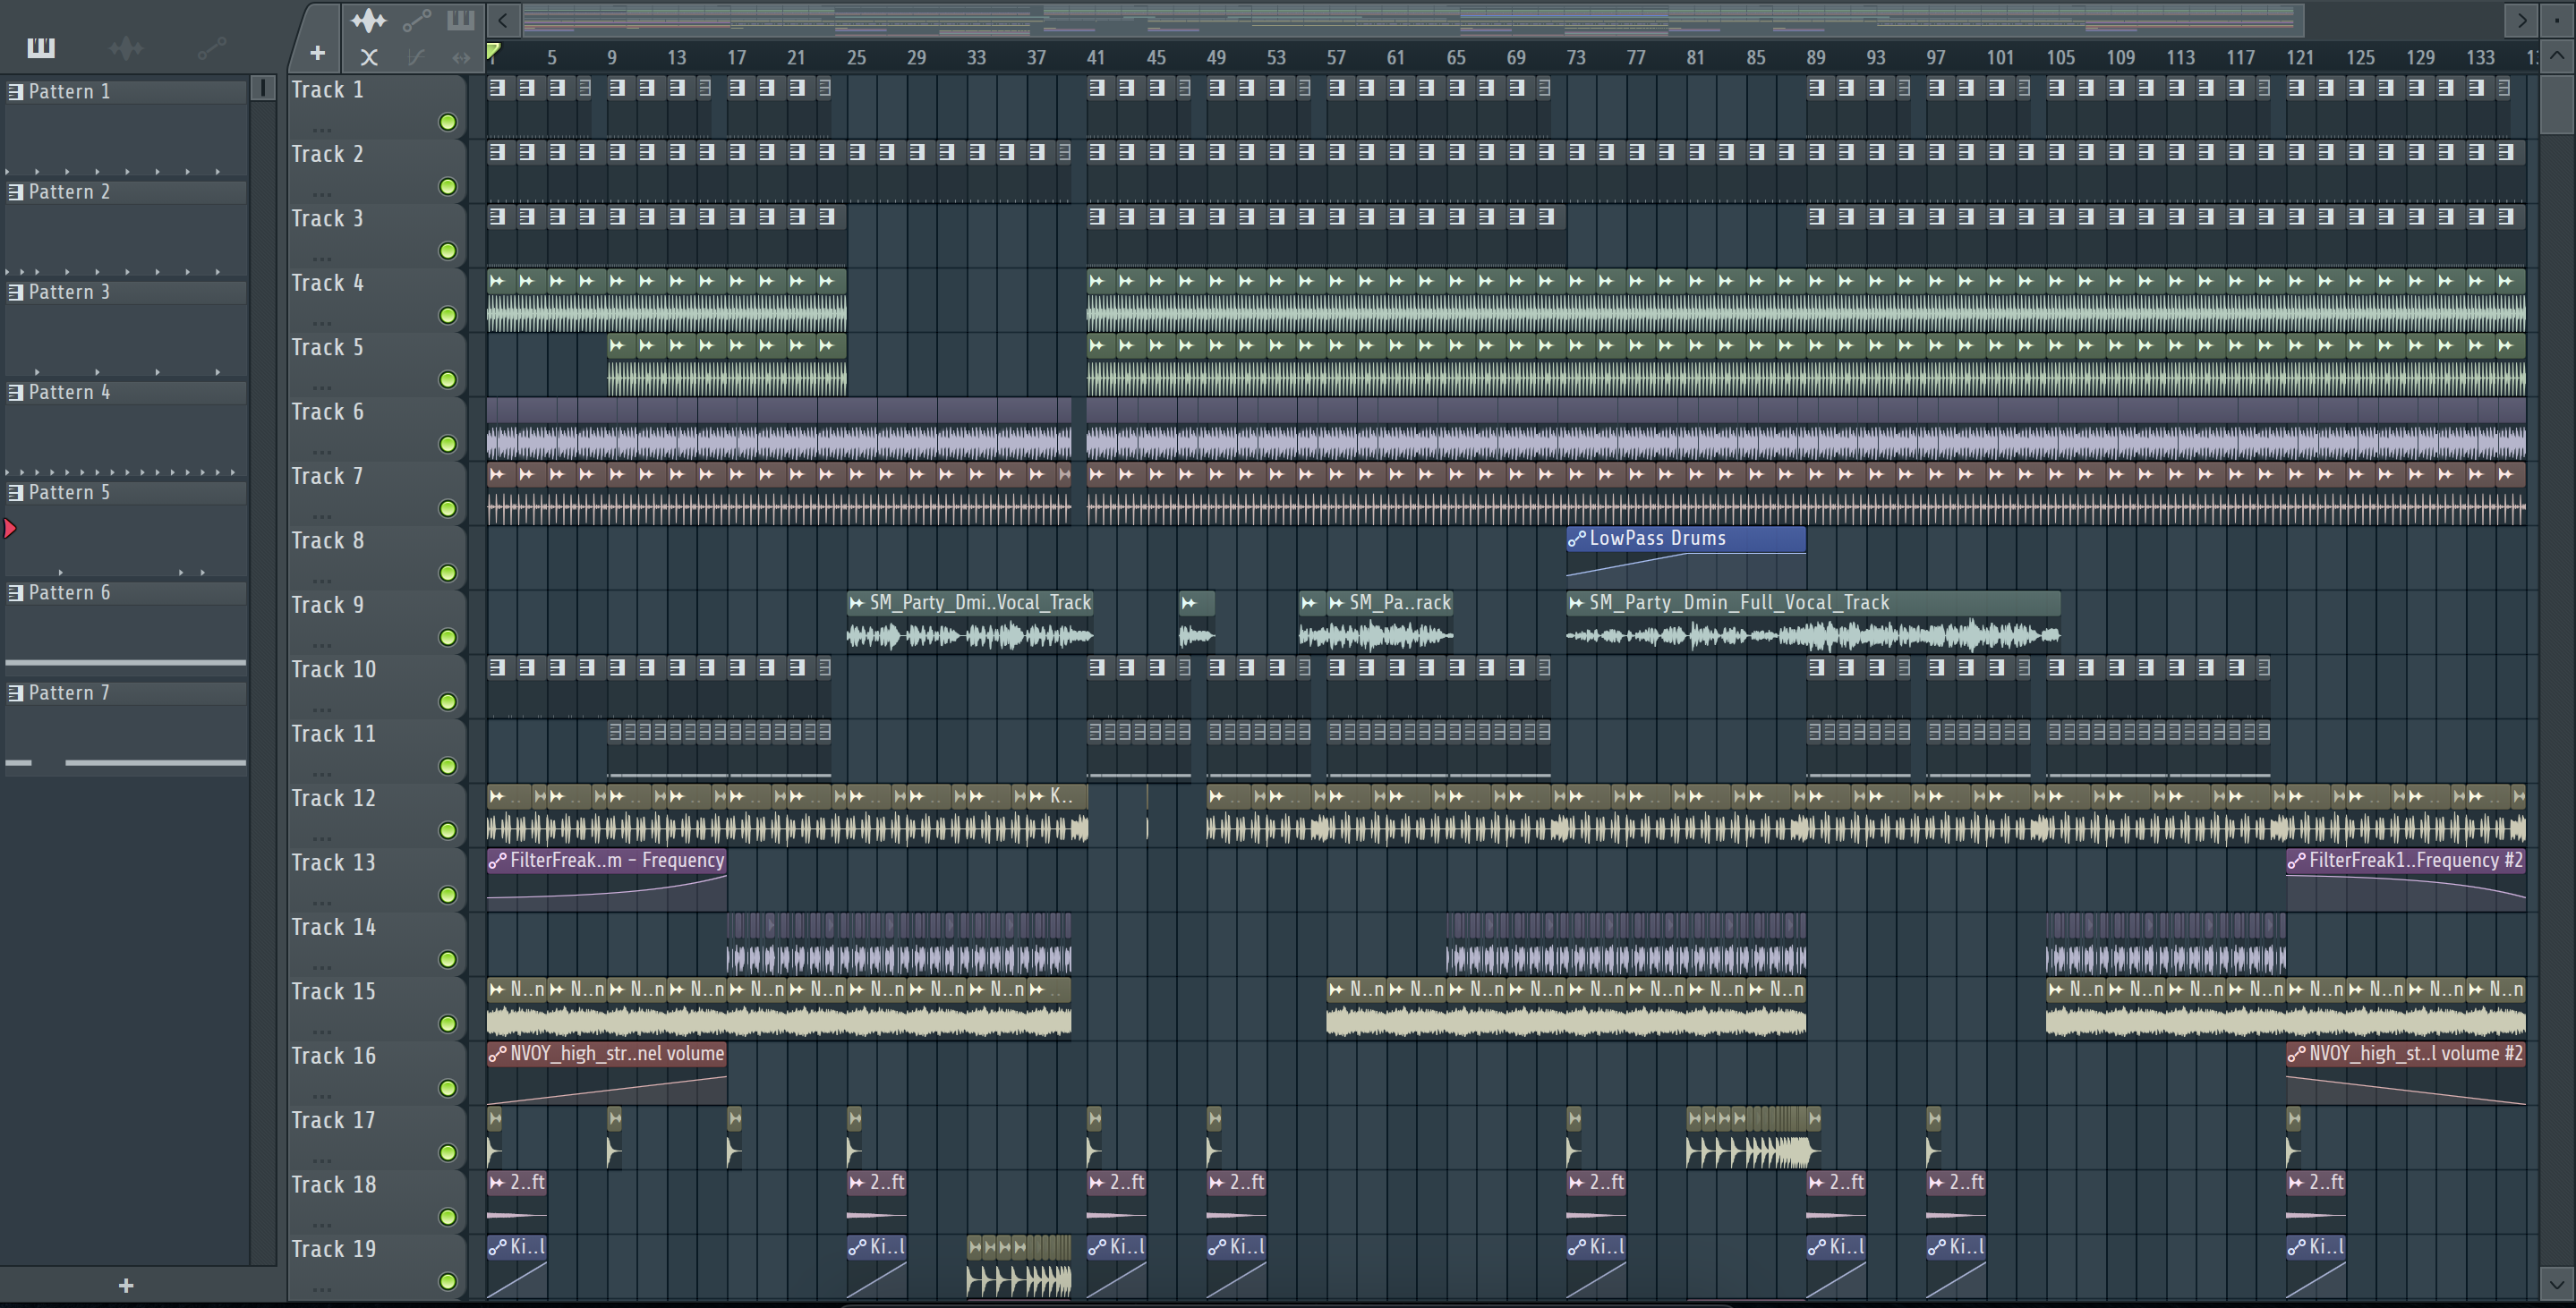Click the Pattern 1 piano roll icon
The image size is (2576, 1308).
pos(16,92)
